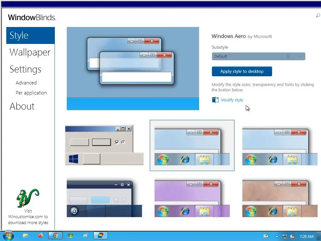This screenshot has height=241, width=321.
Task: Click the green globe taskbar icon
Action: coord(71,236)
